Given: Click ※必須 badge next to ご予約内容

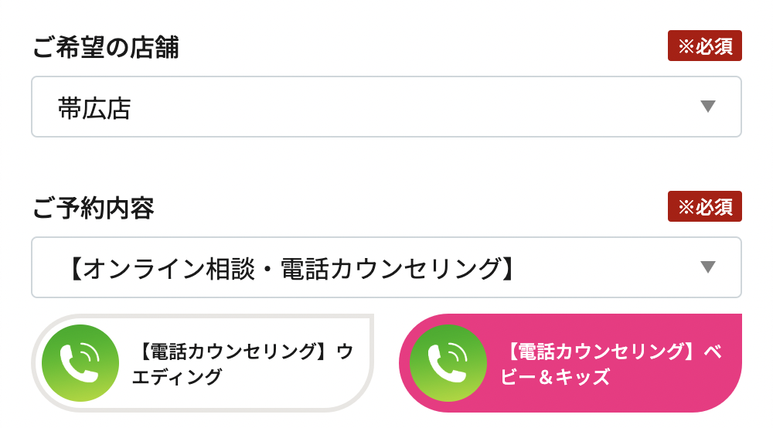Looking at the screenshot, I should click(x=705, y=206).
